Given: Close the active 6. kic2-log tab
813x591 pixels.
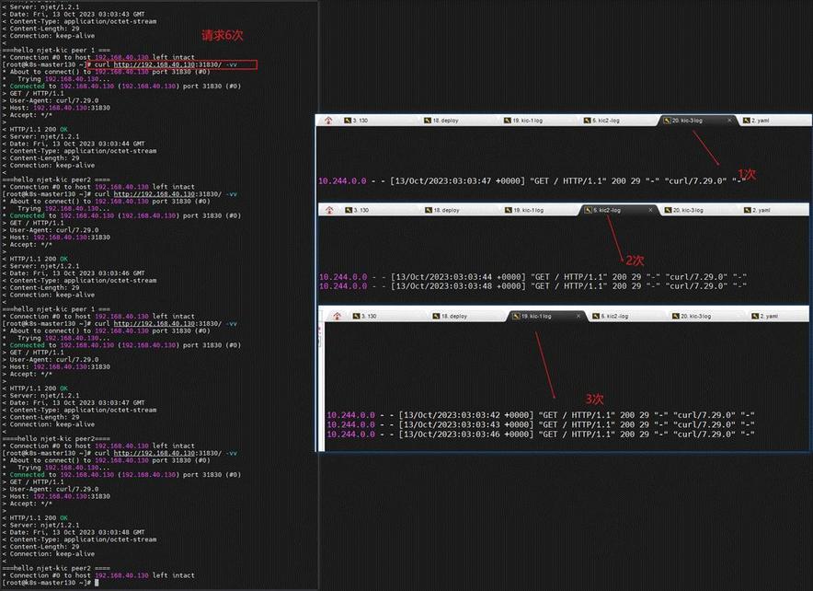Looking at the screenshot, I should click(x=650, y=210).
